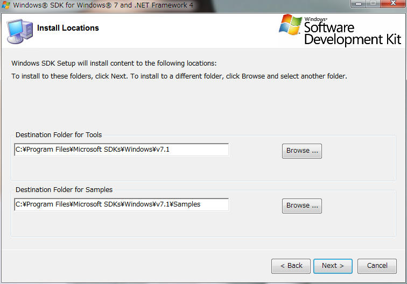The width and height of the screenshot is (407, 284).
Task: Edit the Destination Folder for Samples path field
Action: 122,204
